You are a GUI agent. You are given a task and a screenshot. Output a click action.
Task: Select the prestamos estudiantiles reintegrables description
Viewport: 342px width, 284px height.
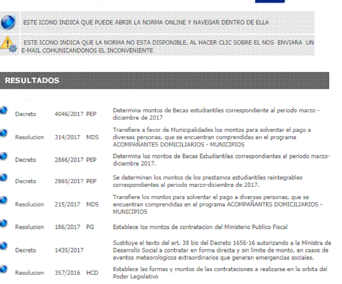coord(207,181)
